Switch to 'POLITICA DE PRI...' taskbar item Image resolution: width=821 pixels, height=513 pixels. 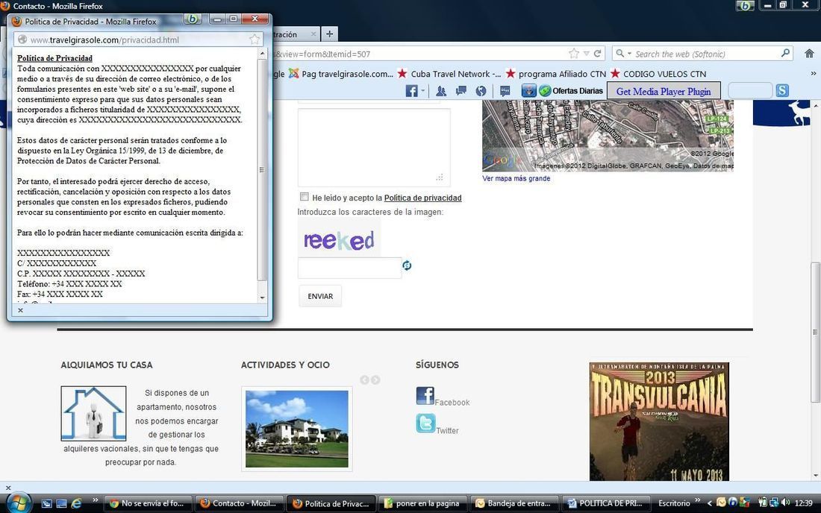607,503
